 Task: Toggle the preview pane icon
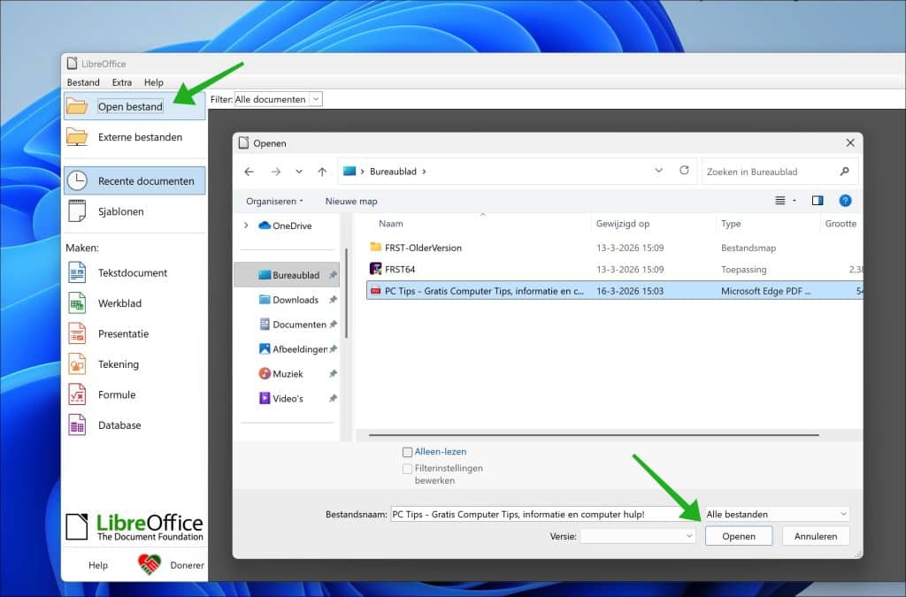pos(817,201)
